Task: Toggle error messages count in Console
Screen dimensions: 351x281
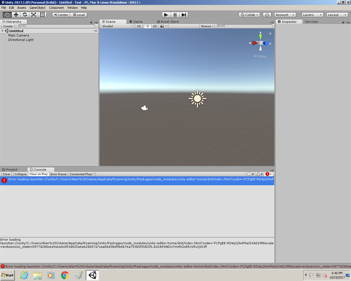Action: click(268, 174)
